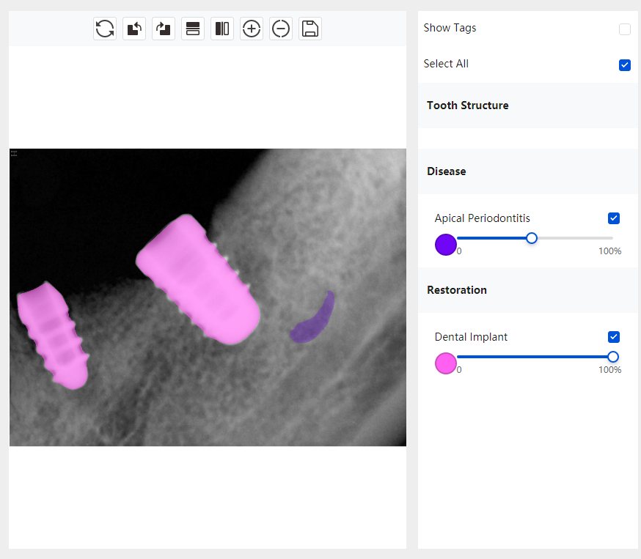Disable the Apical Periodontitis checkbox
641x559 pixels.
pos(614,218)
